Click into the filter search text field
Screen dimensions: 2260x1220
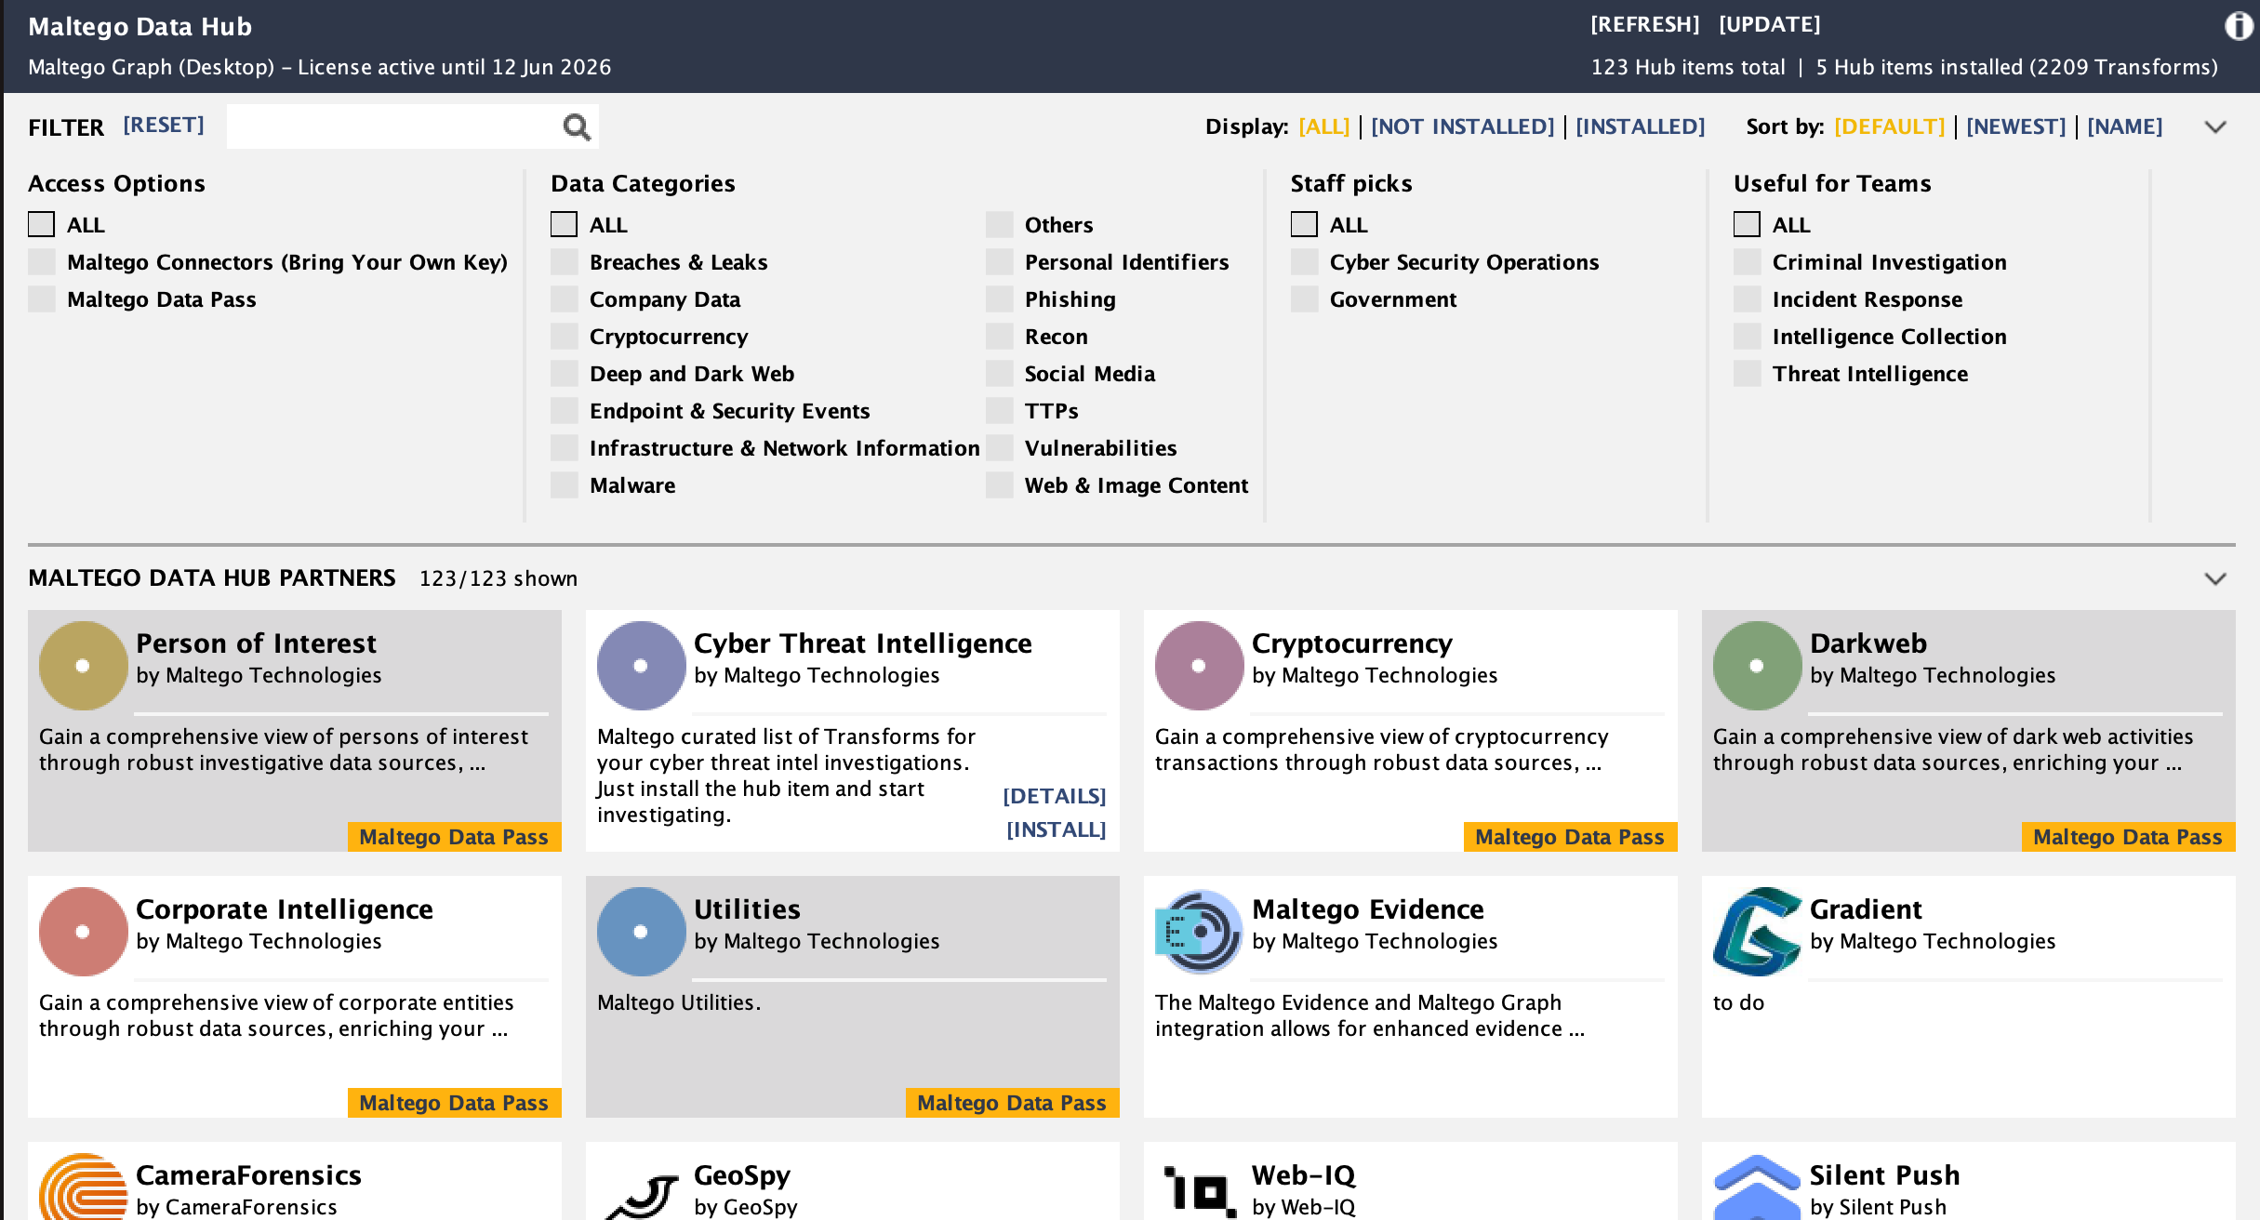coord(391,126)
